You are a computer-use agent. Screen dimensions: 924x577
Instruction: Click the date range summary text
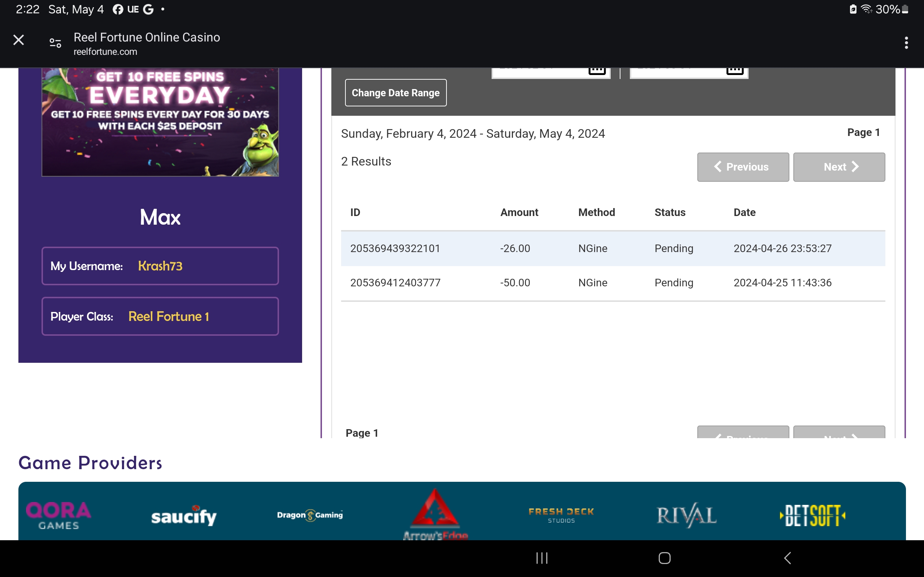tap(473, 133)
